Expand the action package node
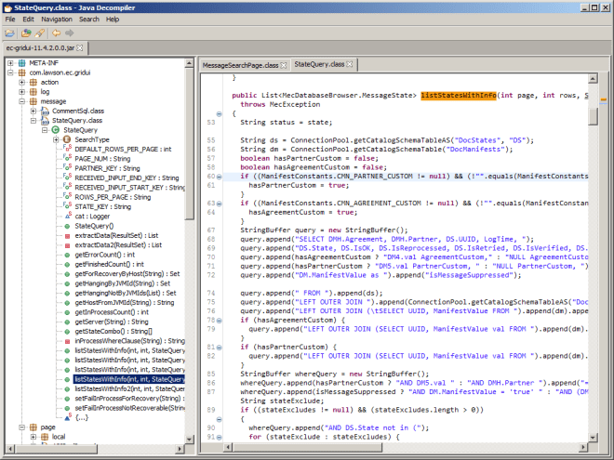 [21, 82]
